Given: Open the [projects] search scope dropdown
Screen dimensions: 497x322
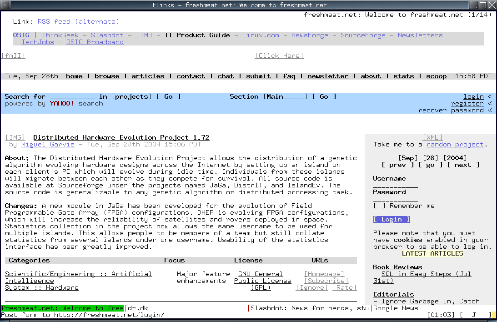Looking at the screenshot, I should 132,97.
